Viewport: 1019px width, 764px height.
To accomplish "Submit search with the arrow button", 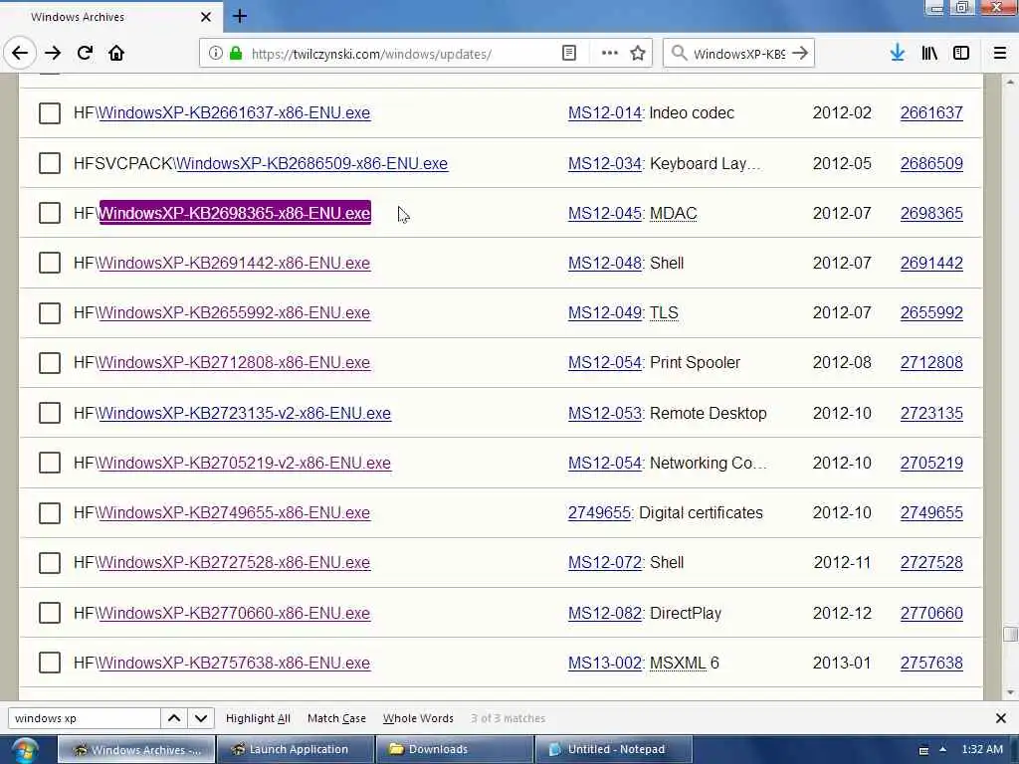I will pyautogui.click(x=801, y=54).
